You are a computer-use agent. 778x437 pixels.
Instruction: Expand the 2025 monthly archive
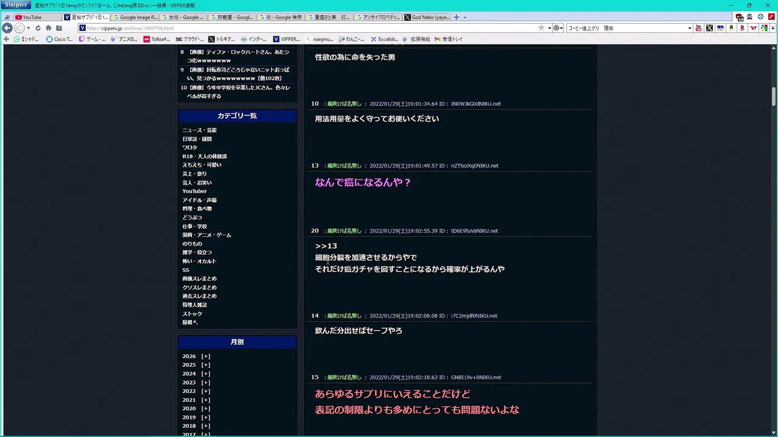[x=206, y=365]
